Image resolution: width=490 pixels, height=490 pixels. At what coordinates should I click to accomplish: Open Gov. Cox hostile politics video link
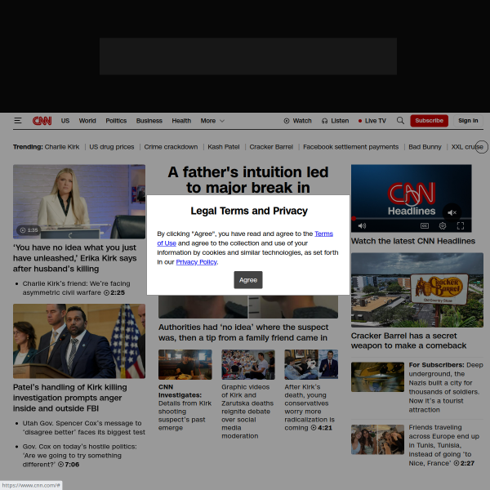point(79,456)
